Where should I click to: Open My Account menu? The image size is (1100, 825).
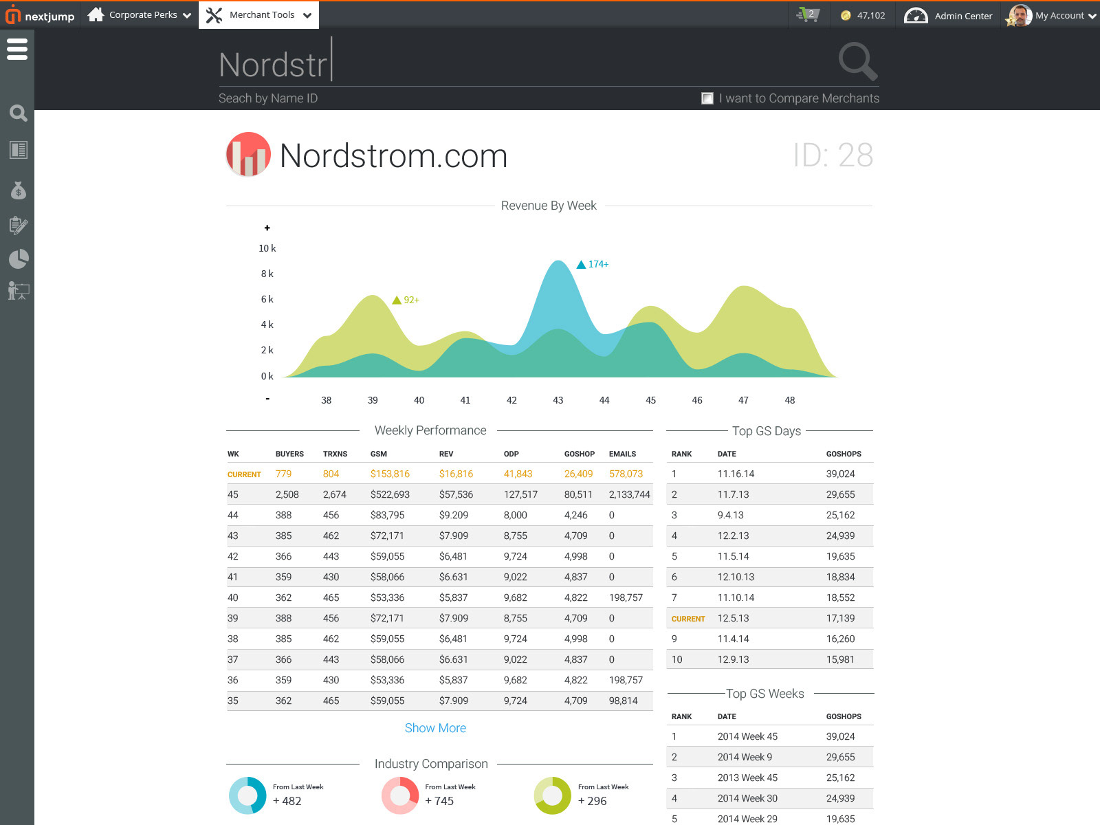pyautogui.click(x=1050, y=15)
